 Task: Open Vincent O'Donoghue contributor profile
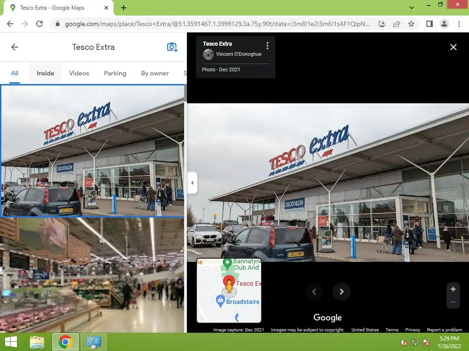(239, 54)
